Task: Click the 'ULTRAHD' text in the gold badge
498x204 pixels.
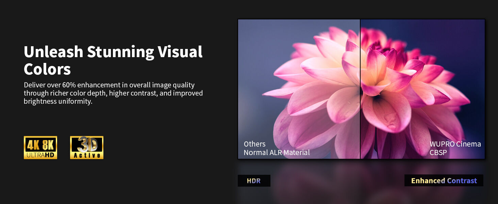Action: click(x=40, y=155)
